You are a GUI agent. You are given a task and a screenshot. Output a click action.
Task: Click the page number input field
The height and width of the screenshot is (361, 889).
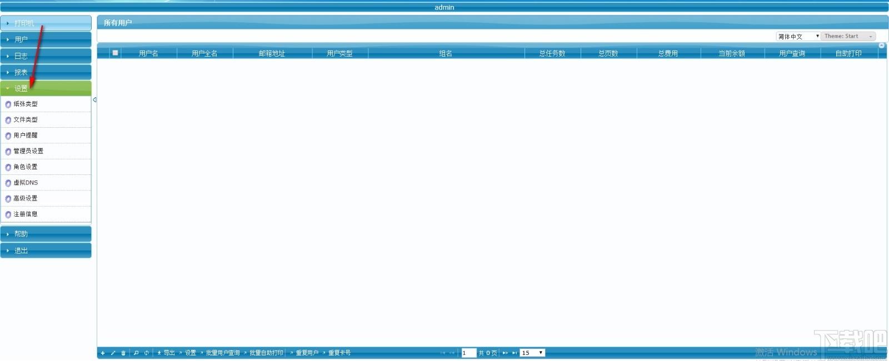[469, 353]
